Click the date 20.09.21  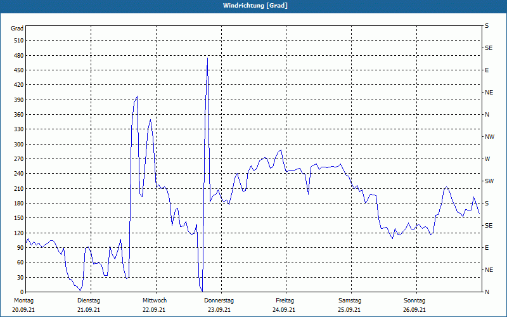[x=23, y=310]
